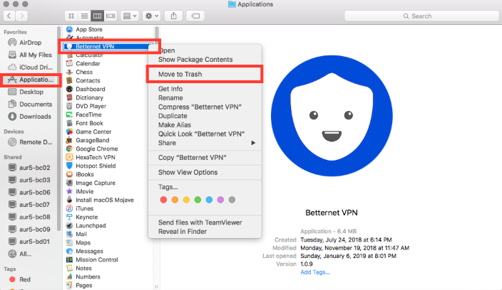Go back with the left arrow button

9,16
